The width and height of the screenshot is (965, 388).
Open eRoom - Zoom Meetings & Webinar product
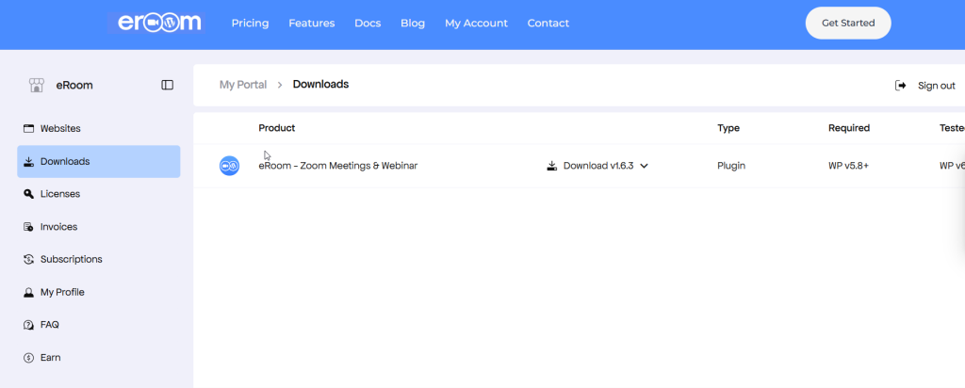[337, 166]
